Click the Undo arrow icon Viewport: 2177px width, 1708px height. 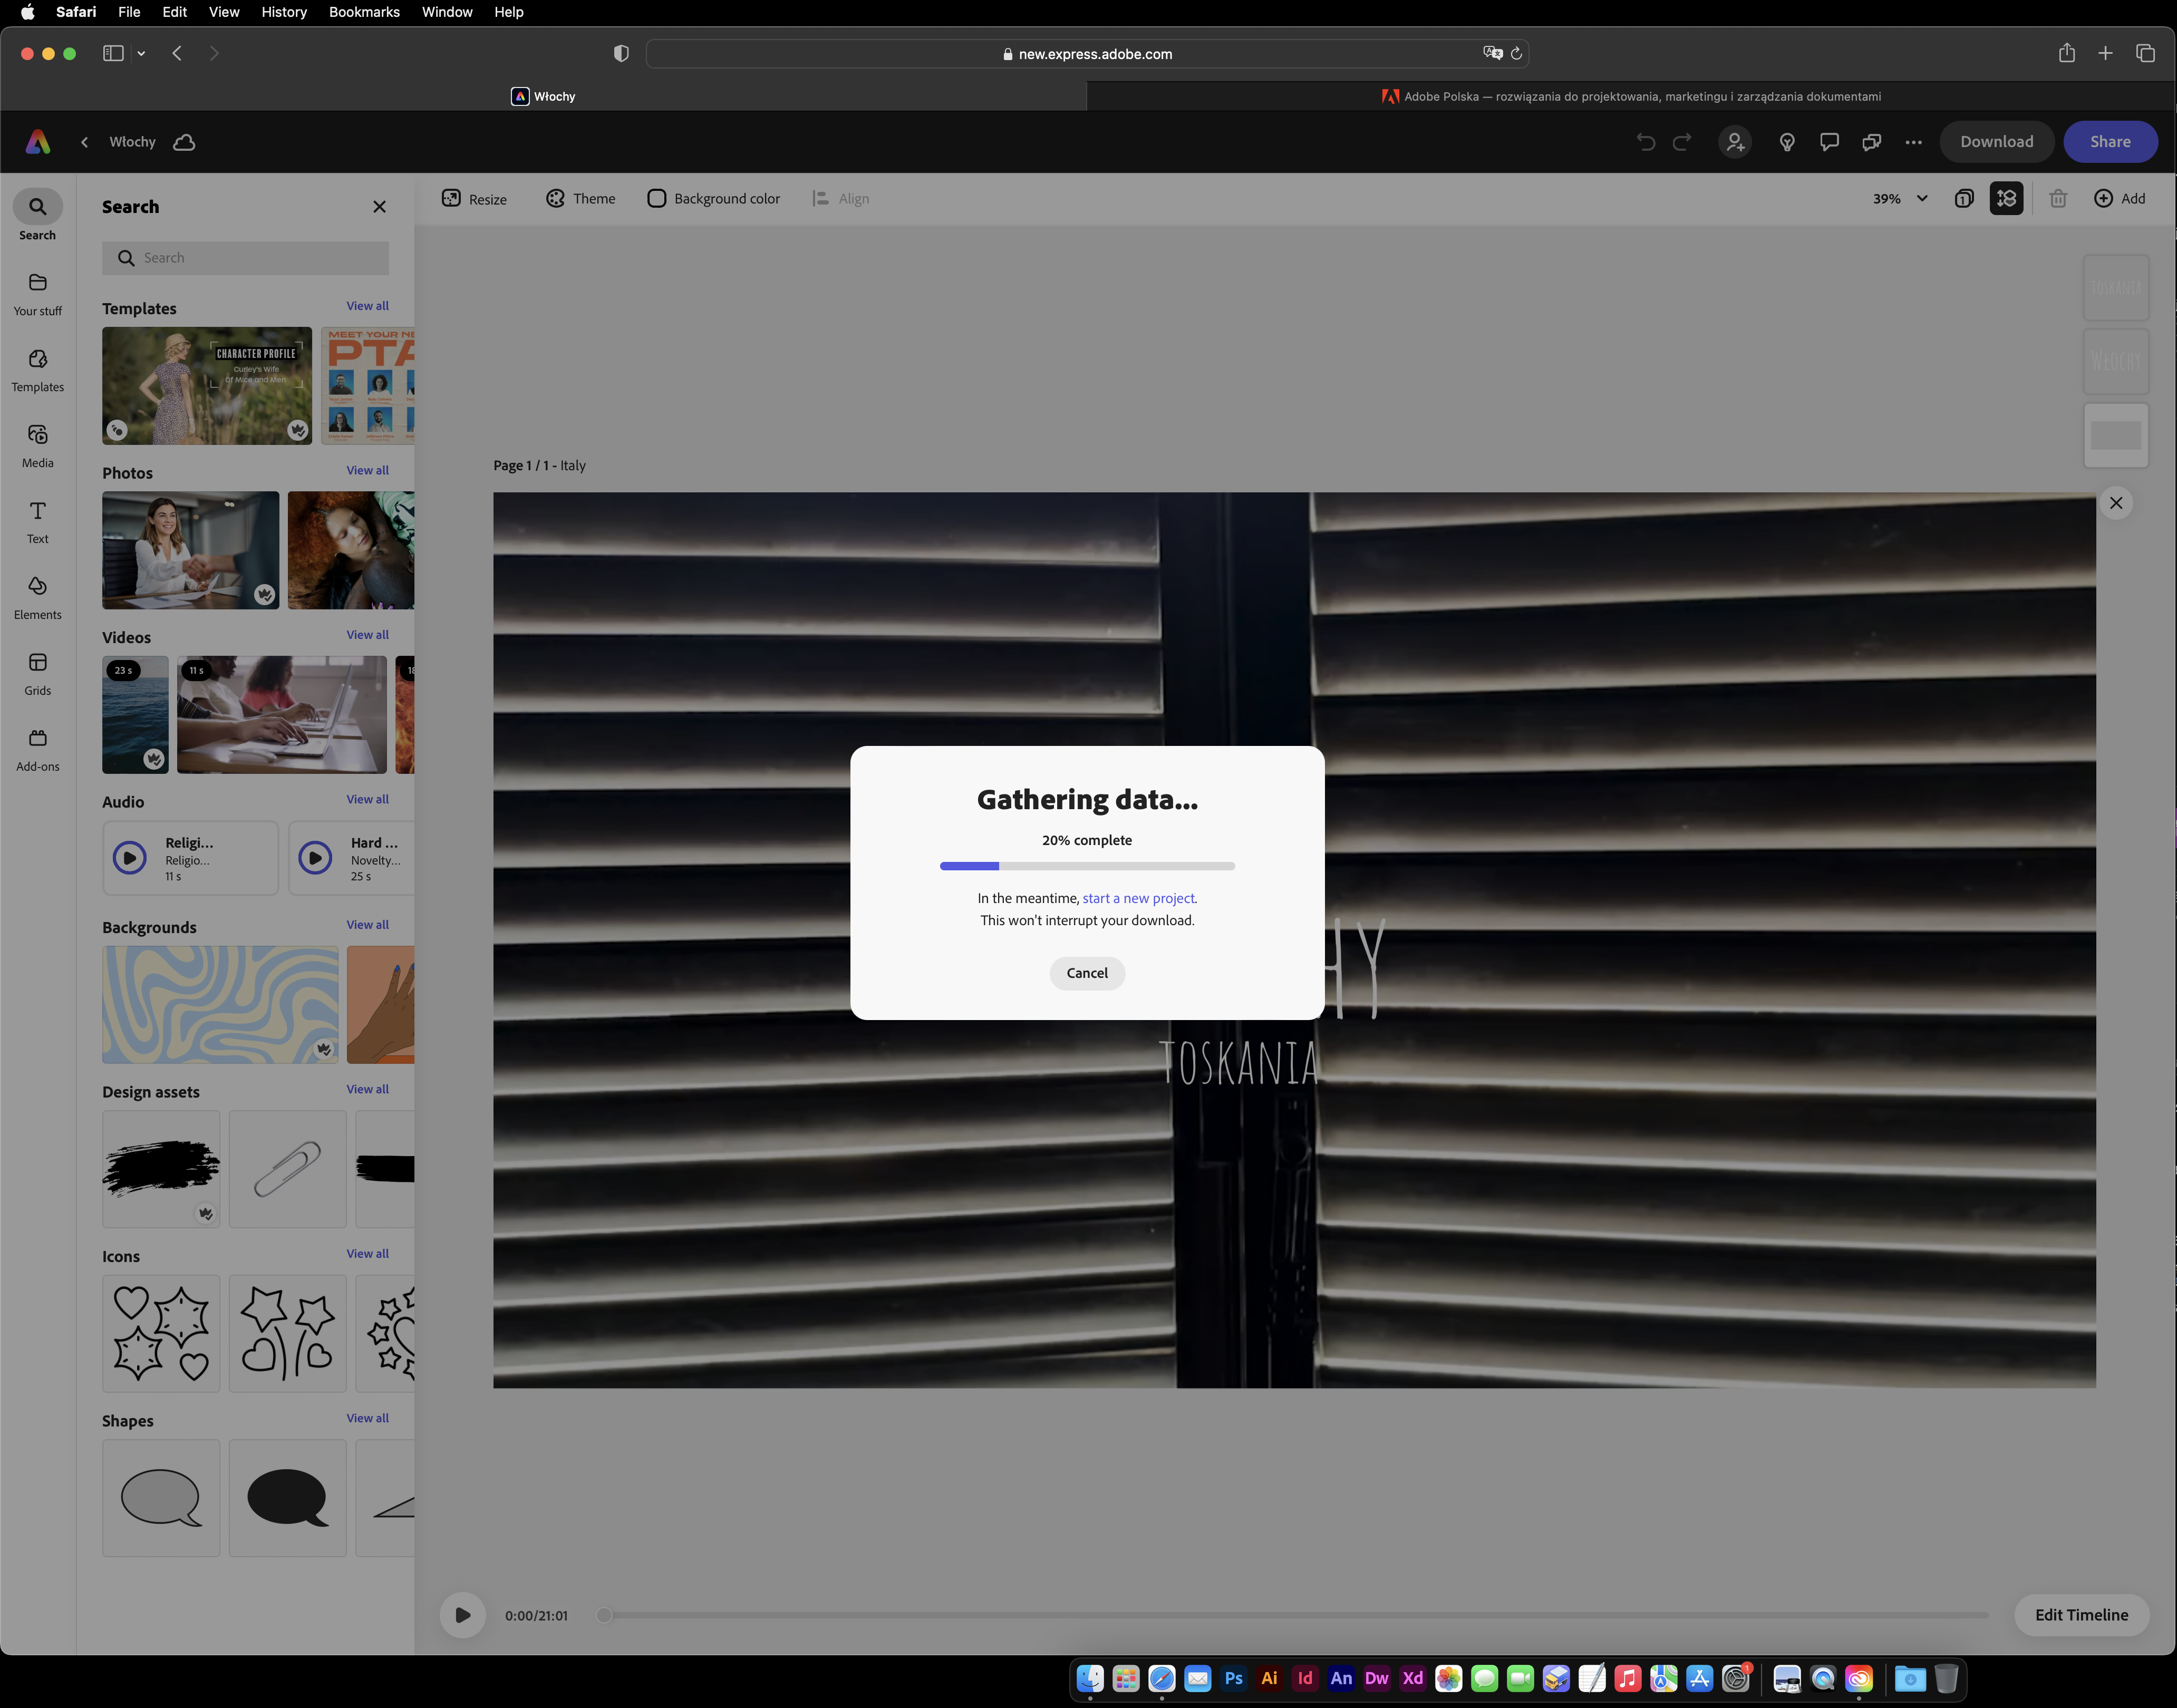[x=1646, y=141]
